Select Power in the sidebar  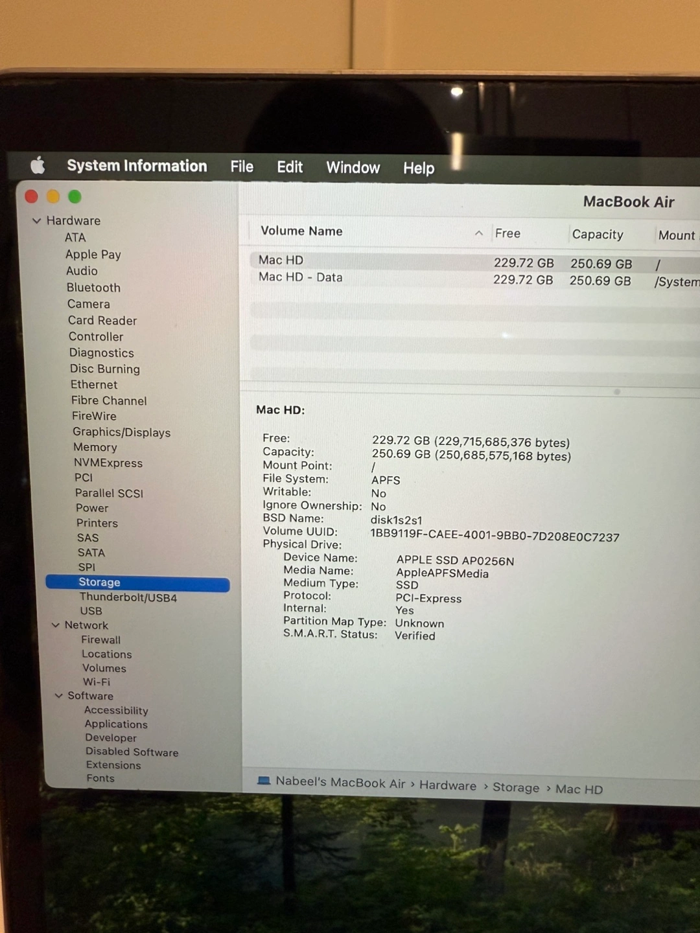point(92,508)
